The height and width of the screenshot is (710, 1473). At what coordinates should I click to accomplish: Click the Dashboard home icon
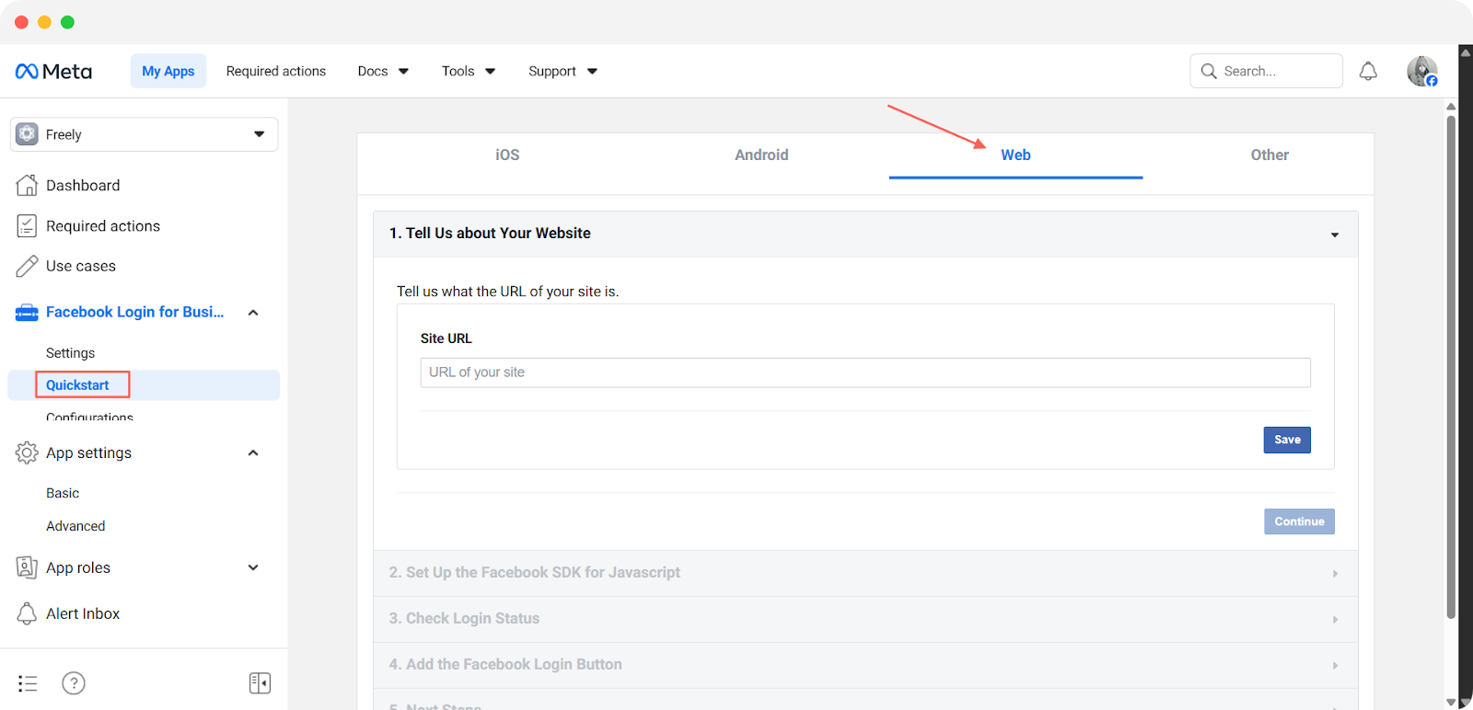tap(27, 186)
